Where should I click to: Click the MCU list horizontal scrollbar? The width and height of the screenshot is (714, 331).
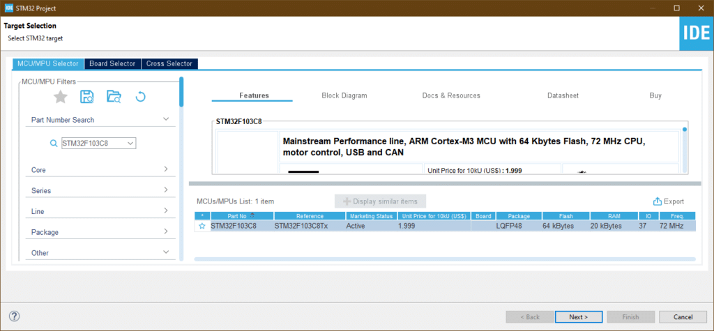pos(445,259)
